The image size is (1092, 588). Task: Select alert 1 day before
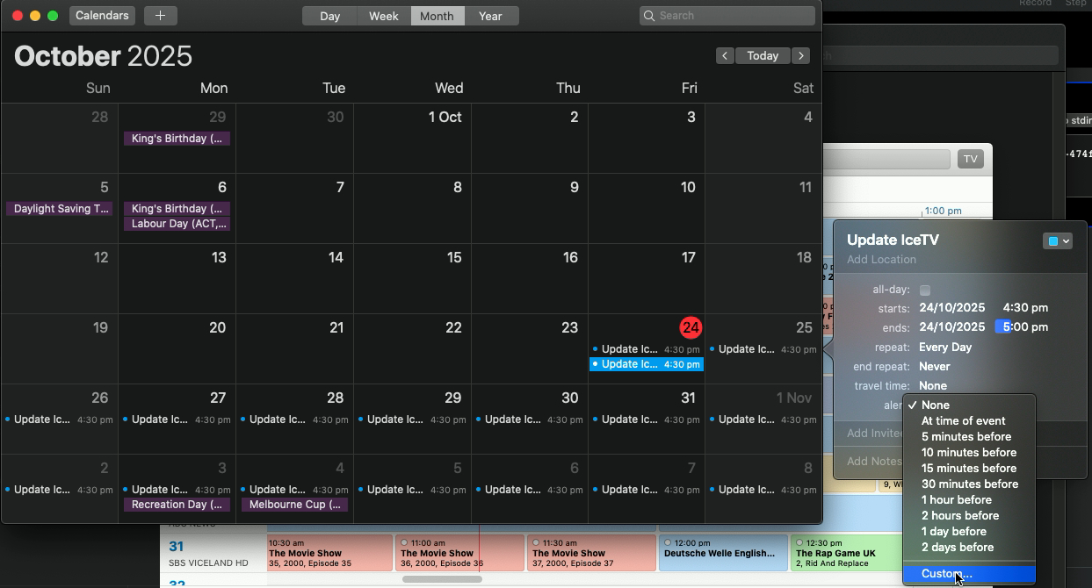click(x=969, y=532)
